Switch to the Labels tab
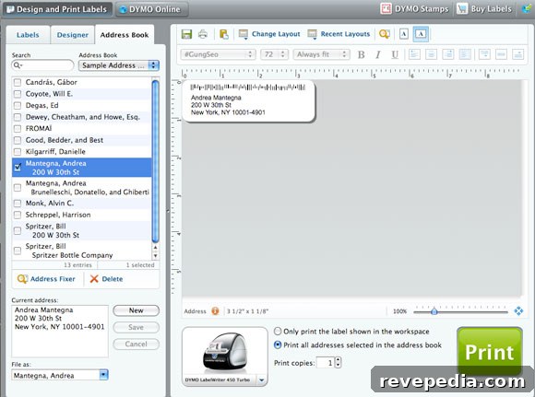This screenshot has height=397, width=535. (x=28, y=35)
